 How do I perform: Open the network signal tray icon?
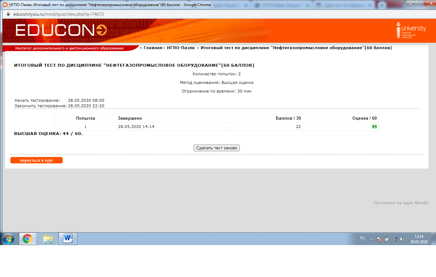(x=395, y=239)
